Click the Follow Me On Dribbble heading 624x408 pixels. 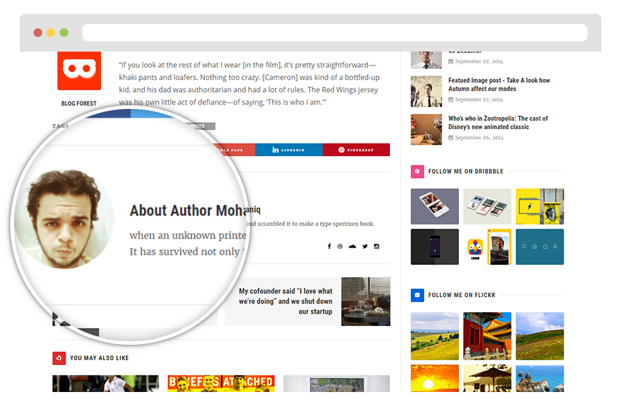pyautogui.click(x=465, y=171)
